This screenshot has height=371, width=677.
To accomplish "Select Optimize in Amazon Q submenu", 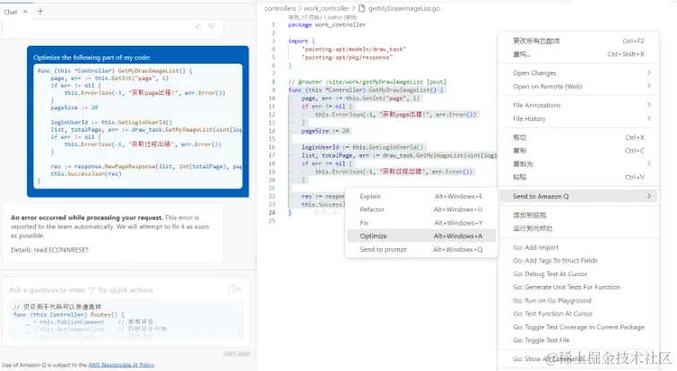I will pos(421,236).
